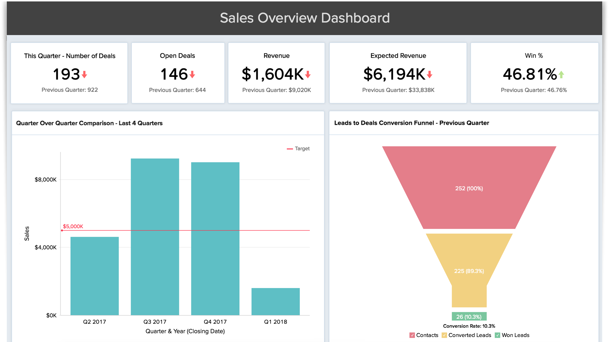Toggle the Converted Leads legend checkbox
This screenshot has width=609, height=342.
coord(444,335)
